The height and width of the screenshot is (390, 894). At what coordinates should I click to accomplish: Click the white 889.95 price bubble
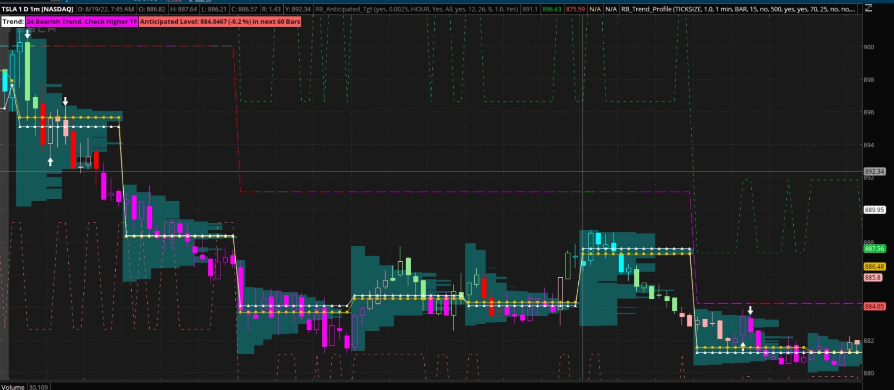[874, 210]
